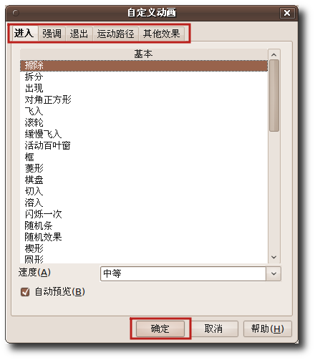Click the 取消 button
This screenshot has height=360, width=315.
(213, 329)
